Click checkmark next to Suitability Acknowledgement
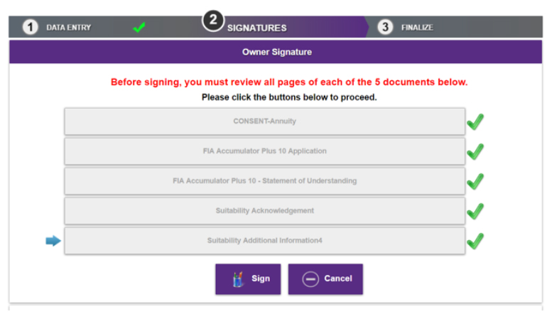The height and width of the screenshot is (319, 547). click(x=475, y=211)
